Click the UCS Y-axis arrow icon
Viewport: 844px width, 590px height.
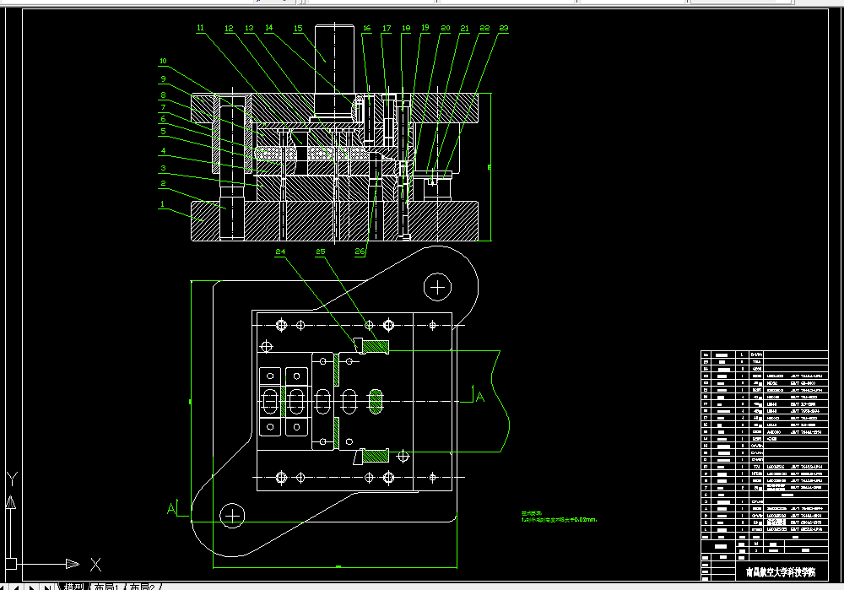click(11, 503)
